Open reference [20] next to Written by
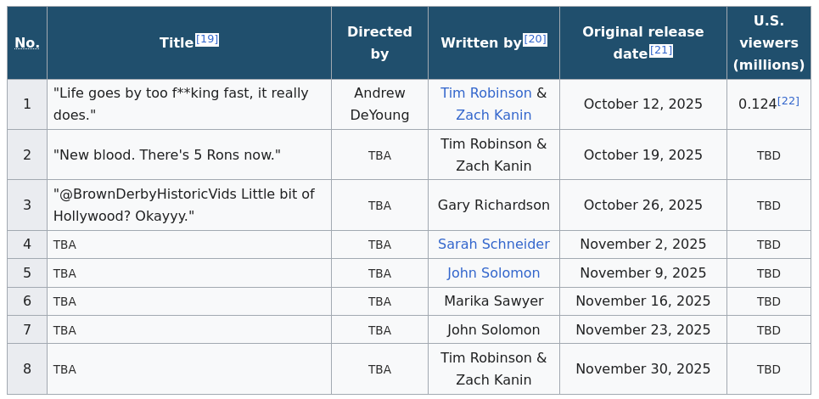The width and height of the screenshot is (819, 399). pos(535,39)
